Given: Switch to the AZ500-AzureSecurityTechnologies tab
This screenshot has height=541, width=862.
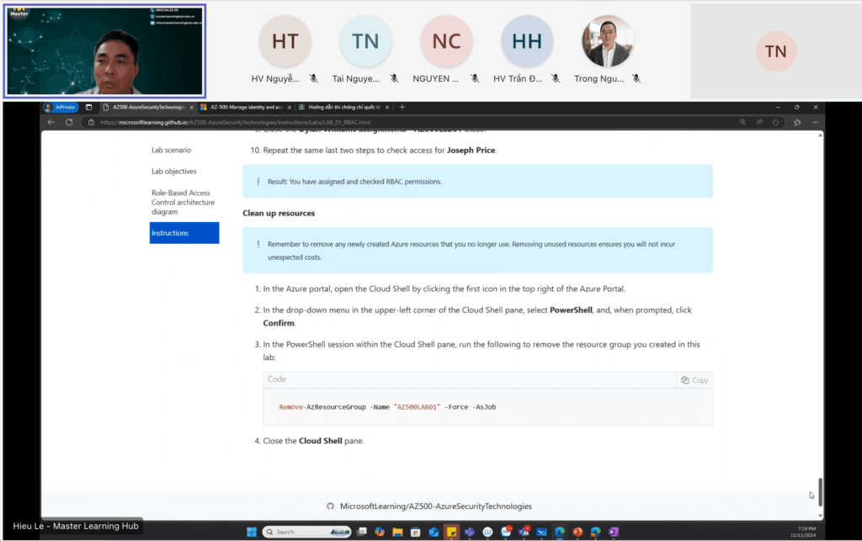Looking at the screenshot, I should 147,107.
